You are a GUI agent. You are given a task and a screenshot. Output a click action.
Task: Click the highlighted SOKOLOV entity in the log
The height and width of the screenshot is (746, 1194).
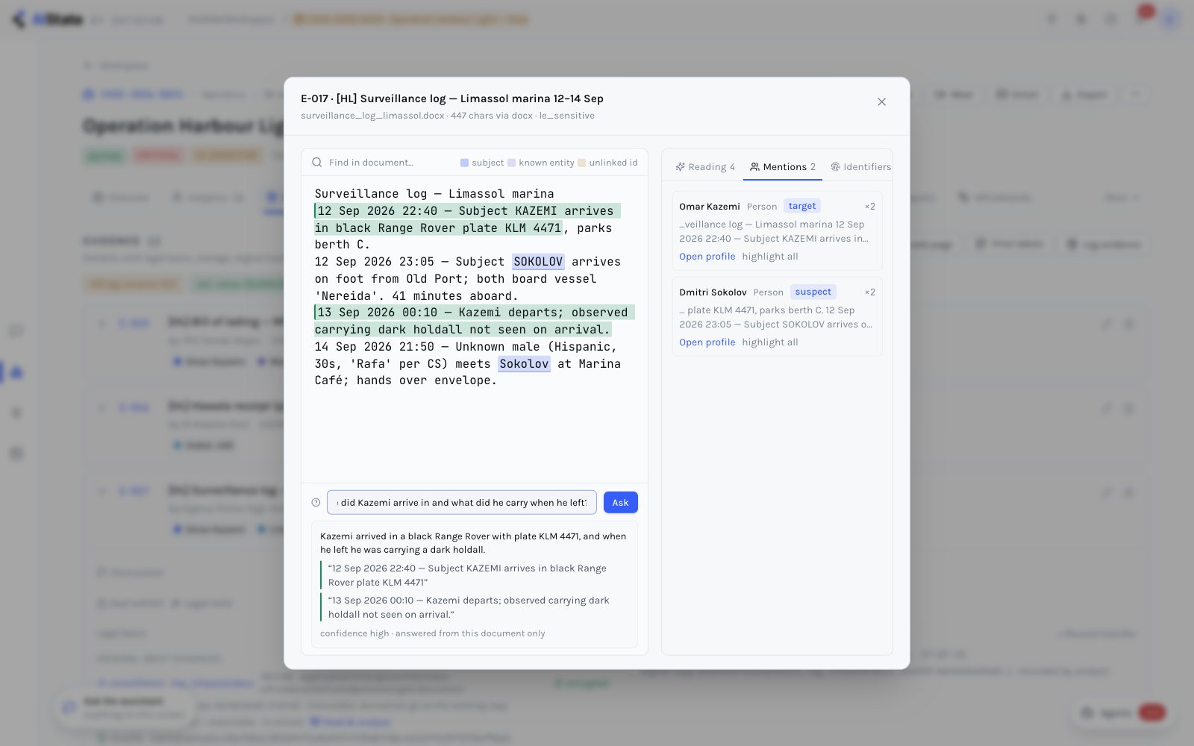(x=538, y=262)
